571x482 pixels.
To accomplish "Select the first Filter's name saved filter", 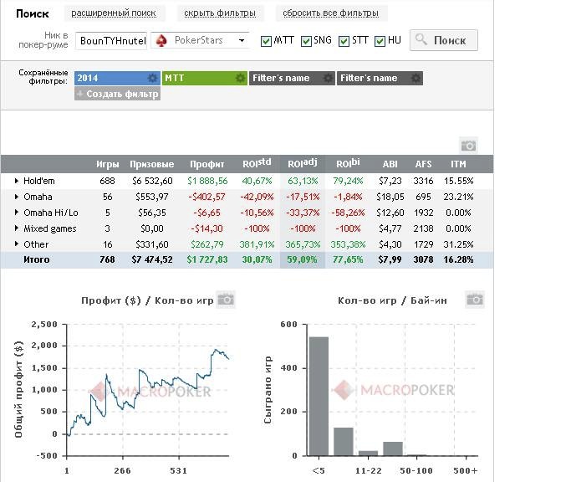I will point(292,78).
